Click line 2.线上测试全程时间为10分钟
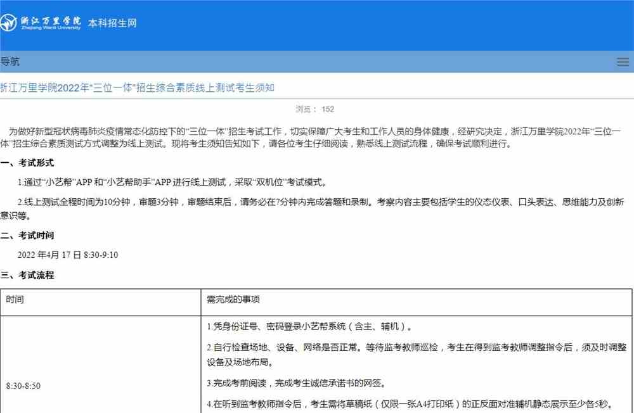 (312, 208)
